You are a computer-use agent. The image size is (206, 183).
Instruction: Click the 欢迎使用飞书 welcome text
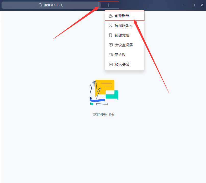click(x=104, y=115)
